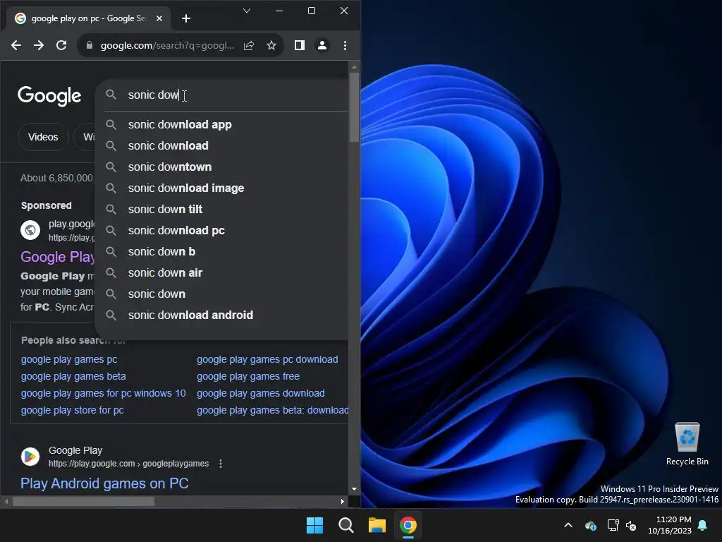Viewport: 722px width, 542px height.
Task: Click the search box magnifier icon
Action: point(111,95)
